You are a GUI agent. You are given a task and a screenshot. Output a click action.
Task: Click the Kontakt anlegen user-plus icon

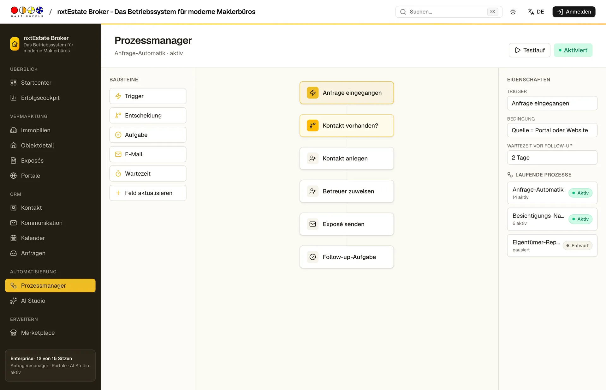(312, 159)
